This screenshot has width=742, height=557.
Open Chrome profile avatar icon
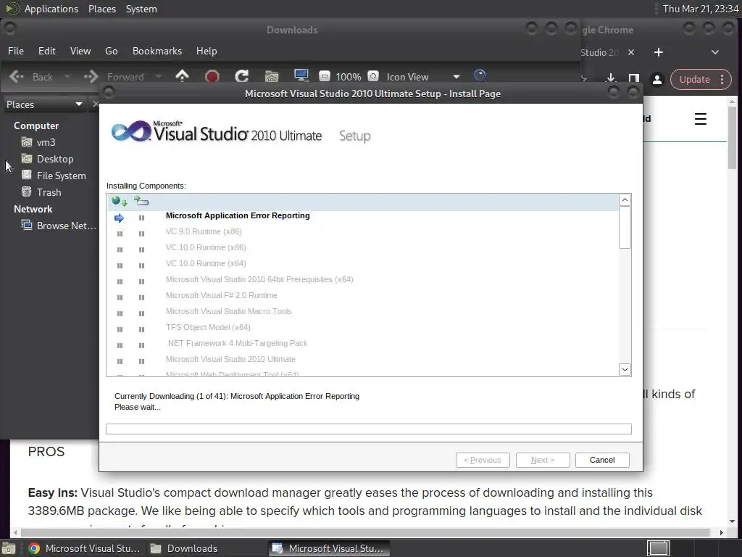pyautogui.click(x=656, y=80)
